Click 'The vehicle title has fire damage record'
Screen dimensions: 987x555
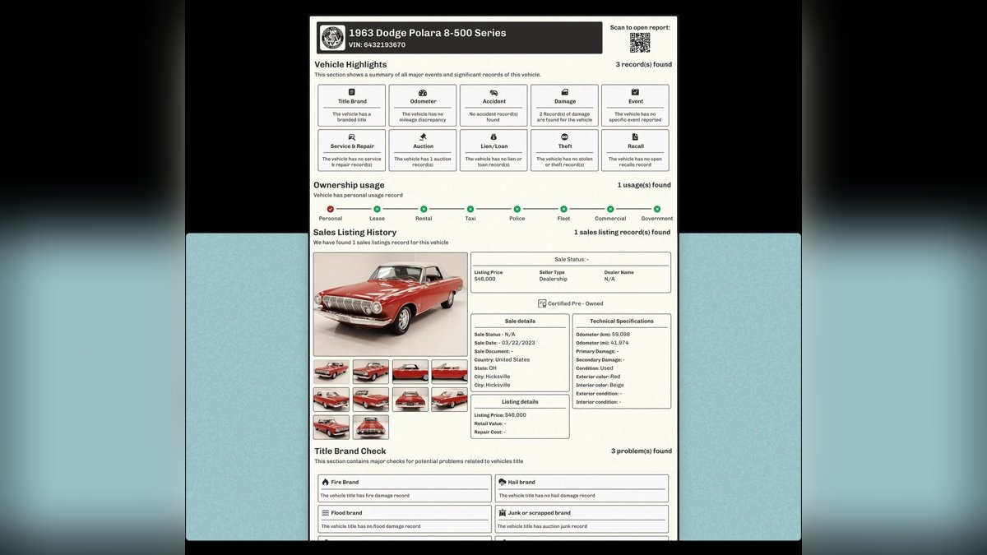tap(364, 496)
